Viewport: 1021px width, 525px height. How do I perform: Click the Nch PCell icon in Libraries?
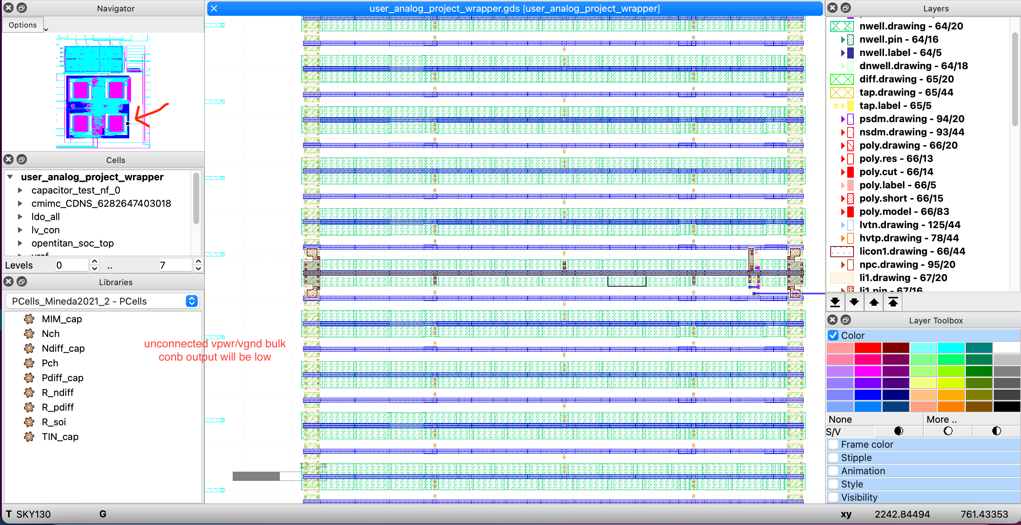point(29,333)
